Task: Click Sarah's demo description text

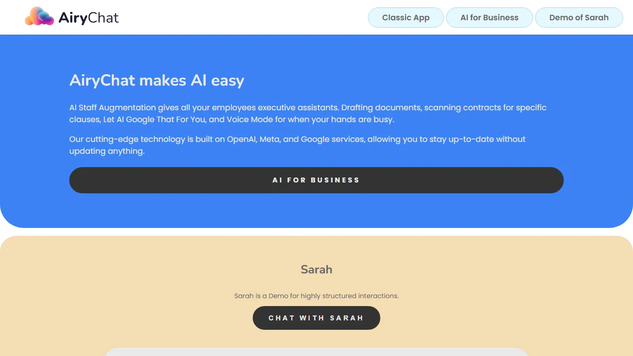Action: click(316, 296)
